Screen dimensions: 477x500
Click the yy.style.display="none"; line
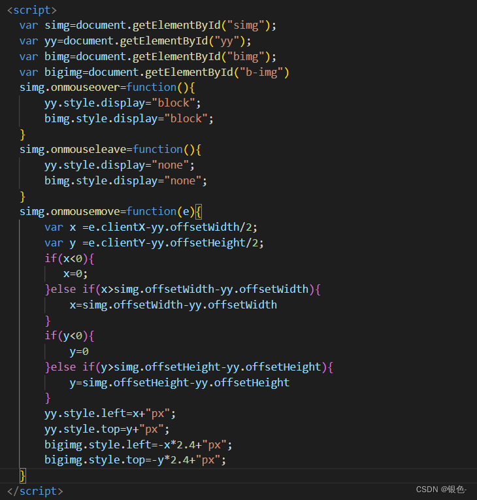[120, 165]
